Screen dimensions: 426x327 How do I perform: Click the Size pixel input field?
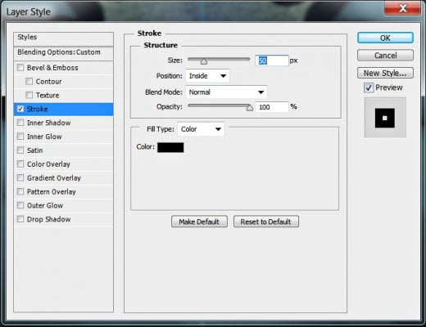[x=272, y=60]
